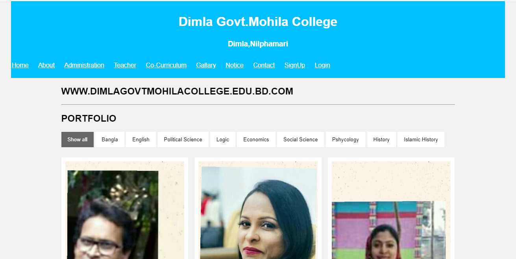Filter portfolio by English
Viewport: 516px width, 259px height.
(x=141, y=139)
